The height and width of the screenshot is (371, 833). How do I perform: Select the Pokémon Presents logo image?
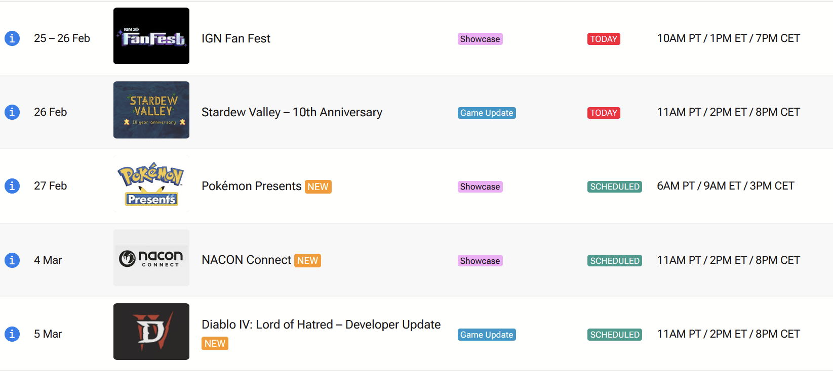point(151,184)
